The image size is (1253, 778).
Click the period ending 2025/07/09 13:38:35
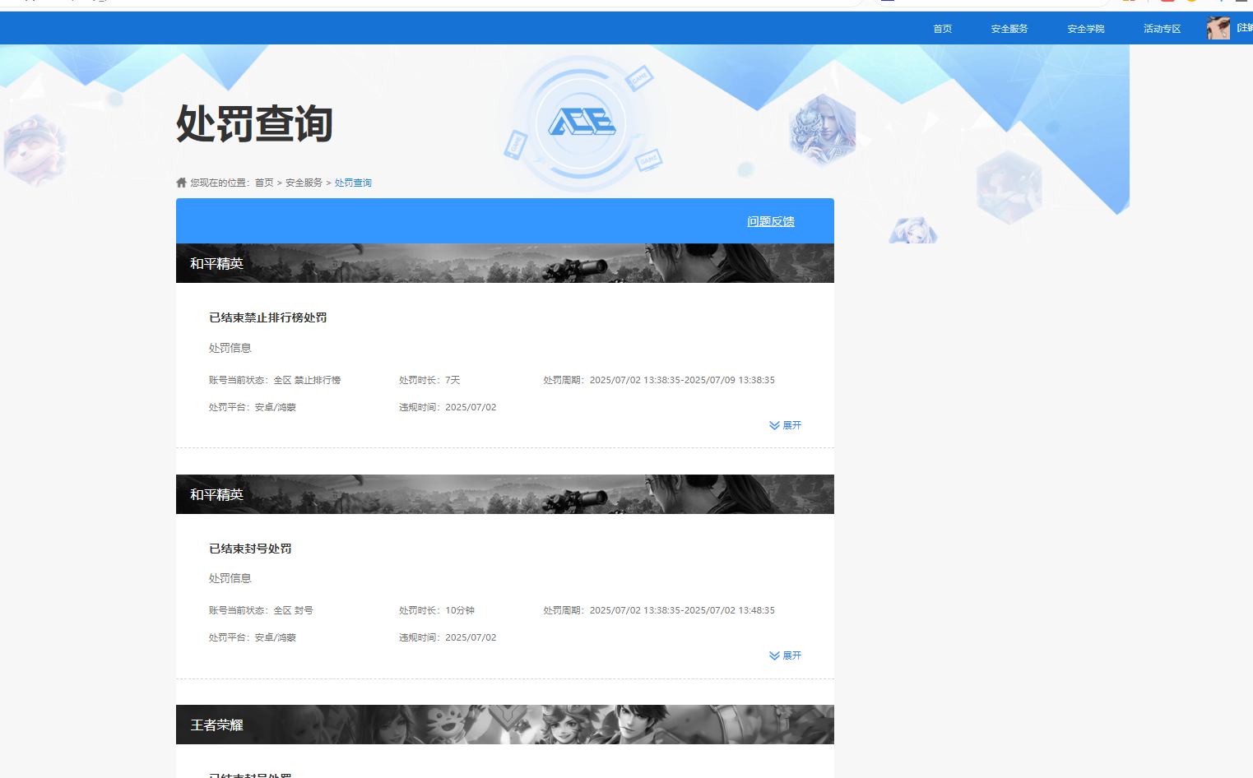(659, 380)
